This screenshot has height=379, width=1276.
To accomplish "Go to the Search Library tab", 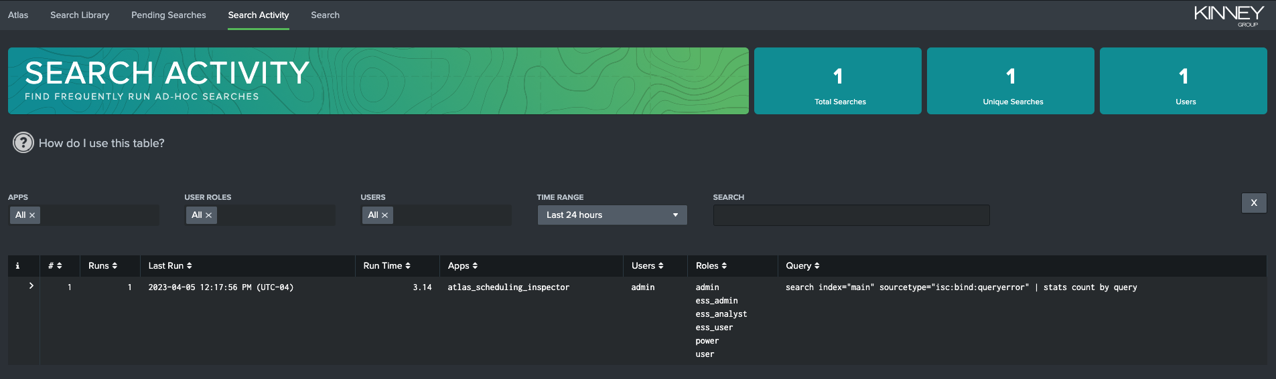I will point(80,15).
